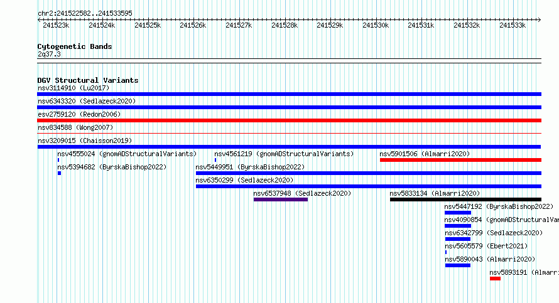Open nsv5394682 (ByrskaBishop2022) label
The width and height of the screenshot is (559, 303).
[112, 167]
